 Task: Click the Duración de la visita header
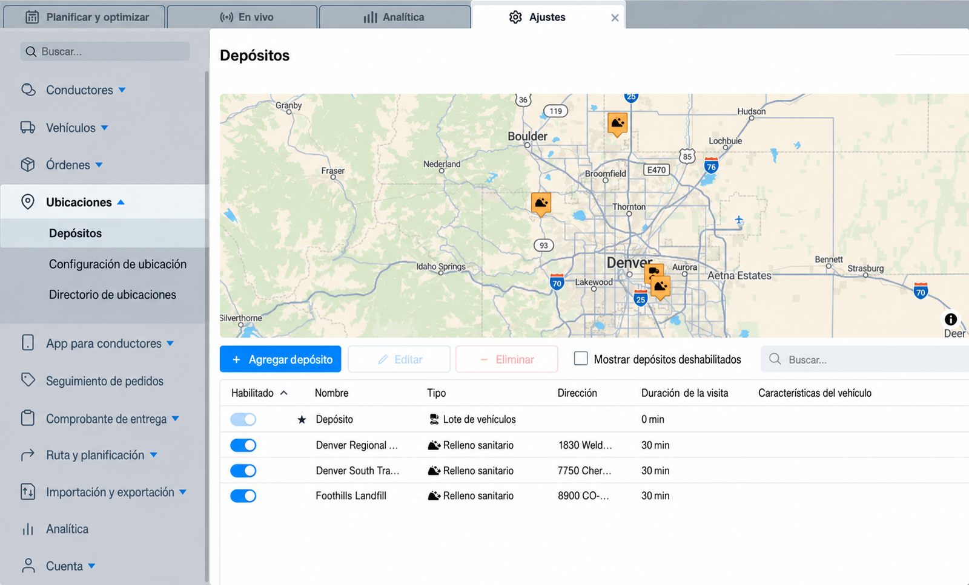[x=684, y=393]
